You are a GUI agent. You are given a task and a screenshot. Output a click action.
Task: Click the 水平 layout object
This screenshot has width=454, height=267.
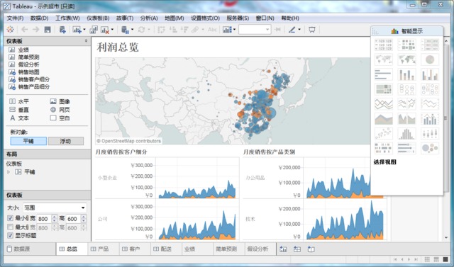[x=19, y=101]
